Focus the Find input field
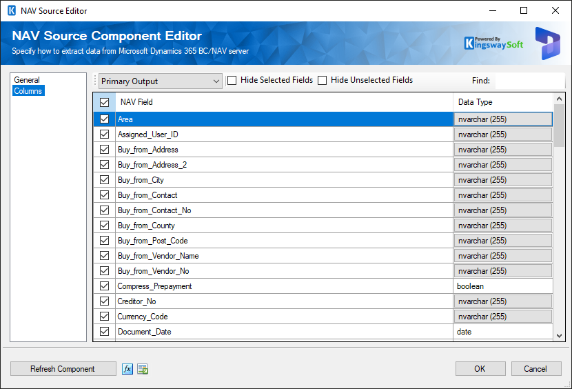This screenshot has height=389, width=572. 530,81
